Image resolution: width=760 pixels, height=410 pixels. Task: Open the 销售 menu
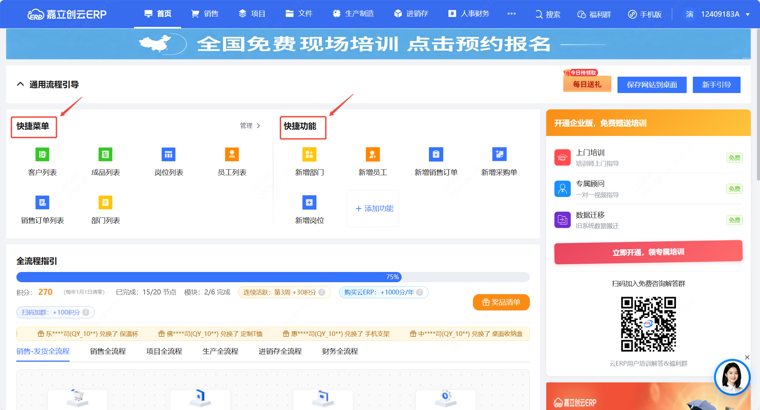205,14
